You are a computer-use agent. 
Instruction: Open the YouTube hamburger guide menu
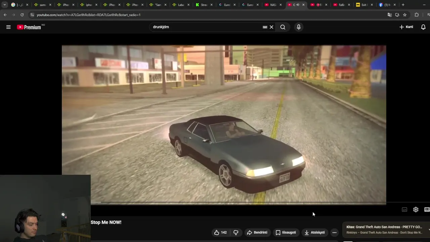tap(8, 27)
